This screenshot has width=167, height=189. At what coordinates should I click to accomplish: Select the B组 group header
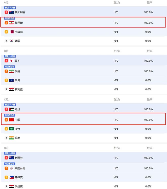coord(6,51)
